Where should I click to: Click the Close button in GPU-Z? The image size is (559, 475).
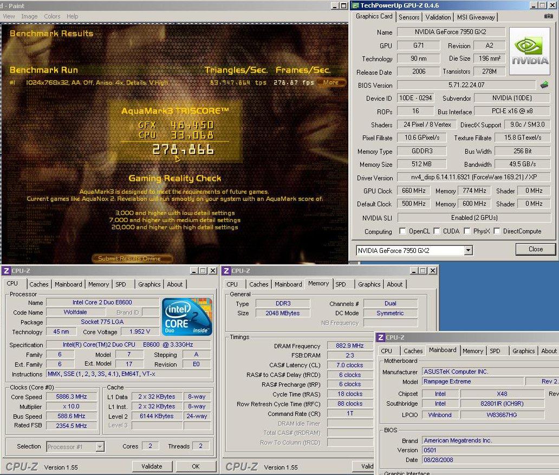pos(536,249)
